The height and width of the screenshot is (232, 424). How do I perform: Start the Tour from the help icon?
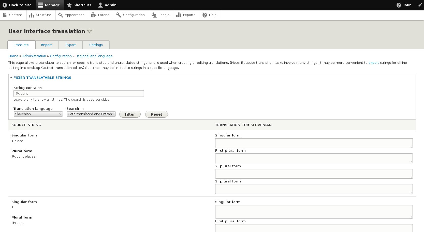(398, 5)
